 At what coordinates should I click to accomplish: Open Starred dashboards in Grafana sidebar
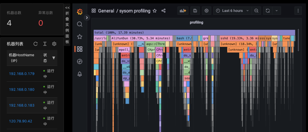coord(80,36)
